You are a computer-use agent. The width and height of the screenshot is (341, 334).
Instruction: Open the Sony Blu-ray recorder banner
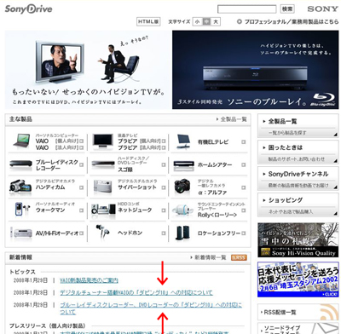[x=256, y=70]
